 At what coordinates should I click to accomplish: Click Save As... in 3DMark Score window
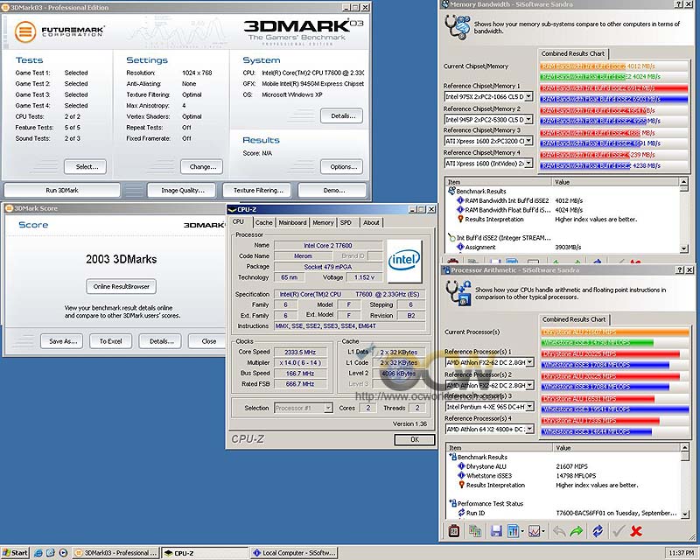[61, 341]
